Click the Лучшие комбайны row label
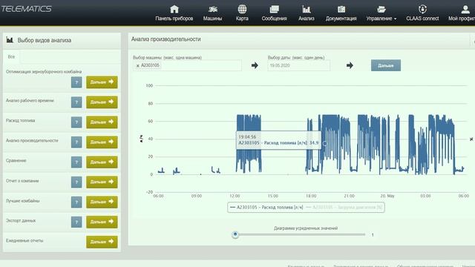Screen dimensions: 475x267 pos(23,201)
